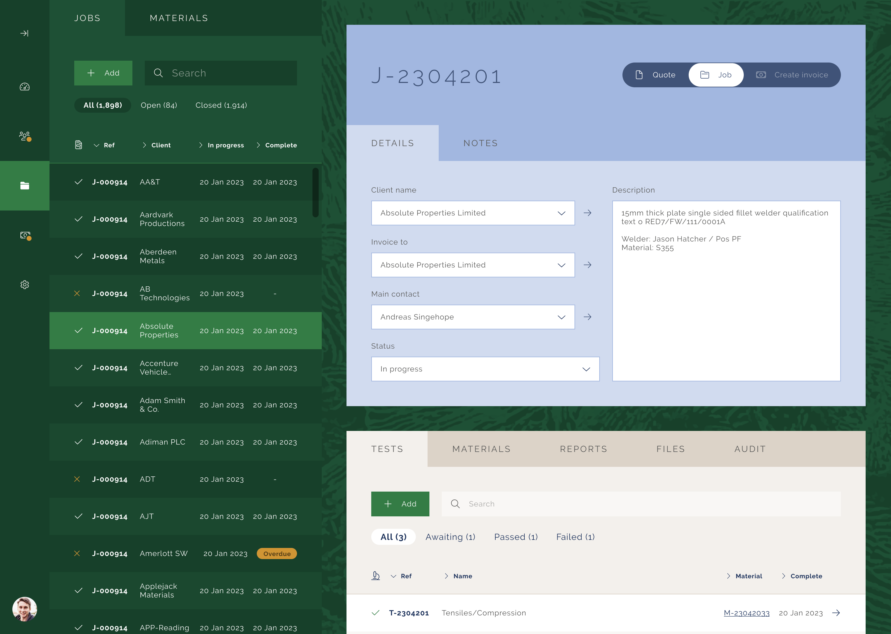Open the material link M-23042033
Viewport: 891px width, 634px height.
pyautogui.click(x=746, y=613)
